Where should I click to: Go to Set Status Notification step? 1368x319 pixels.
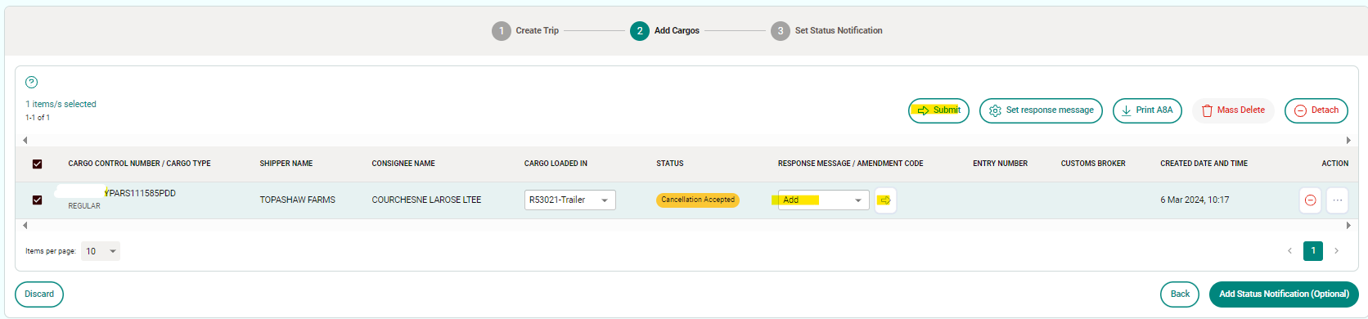pyautogui.click(x=826, y=31)
